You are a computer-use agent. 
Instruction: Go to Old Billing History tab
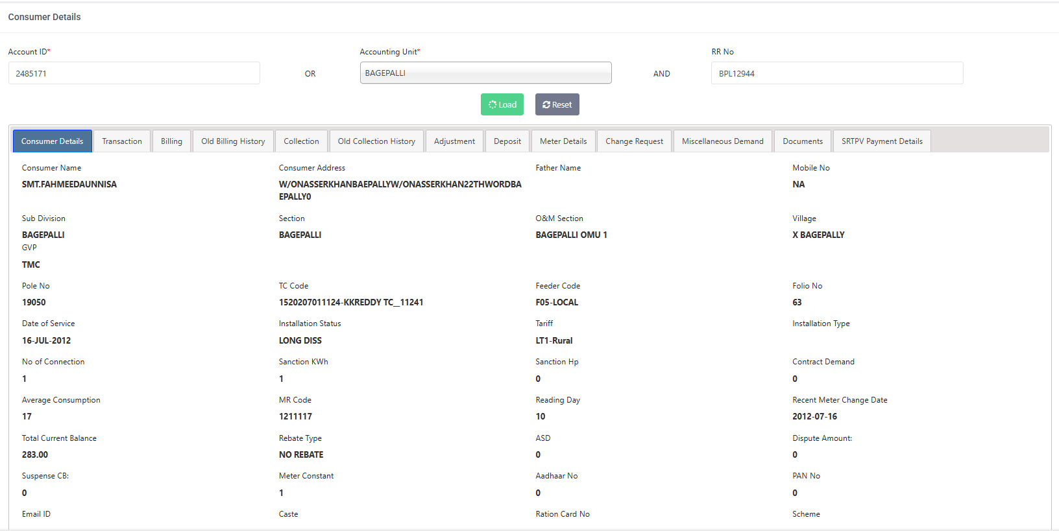tap(233, 141)
